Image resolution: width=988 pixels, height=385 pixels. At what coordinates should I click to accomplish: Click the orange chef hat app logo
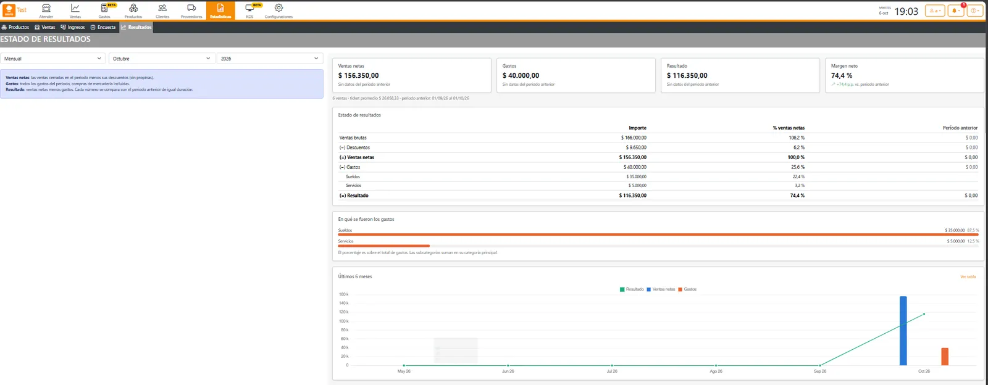(9, 10)
